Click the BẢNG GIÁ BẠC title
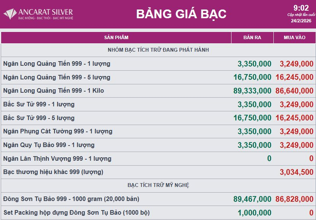Image resolution: width=316 pixels, height=220 pixels. [x=181, y=14]
